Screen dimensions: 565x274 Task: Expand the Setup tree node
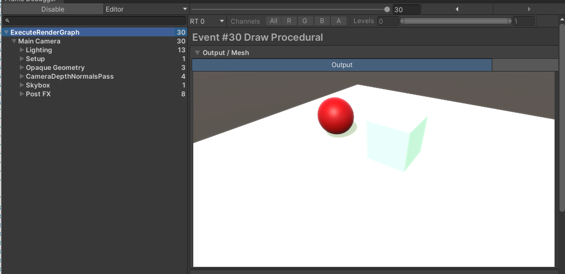tap(22, 58)
